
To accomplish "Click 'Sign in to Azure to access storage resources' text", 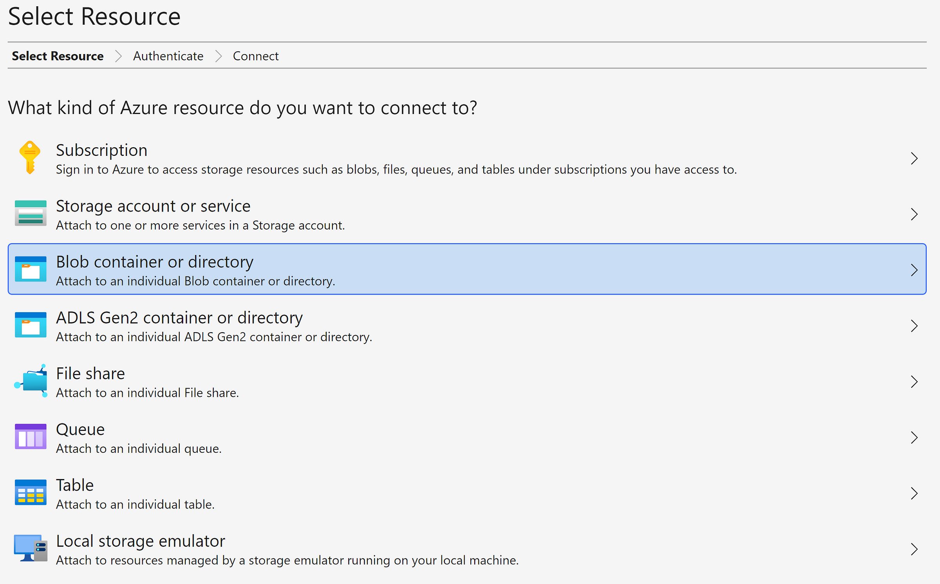I will pyautogui.click(x=396, y=170).
